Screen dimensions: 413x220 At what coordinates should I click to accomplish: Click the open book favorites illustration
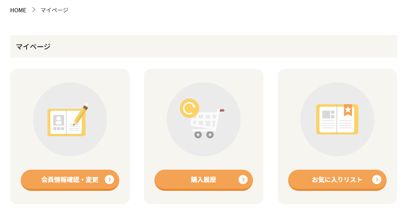tap(337, 119)
